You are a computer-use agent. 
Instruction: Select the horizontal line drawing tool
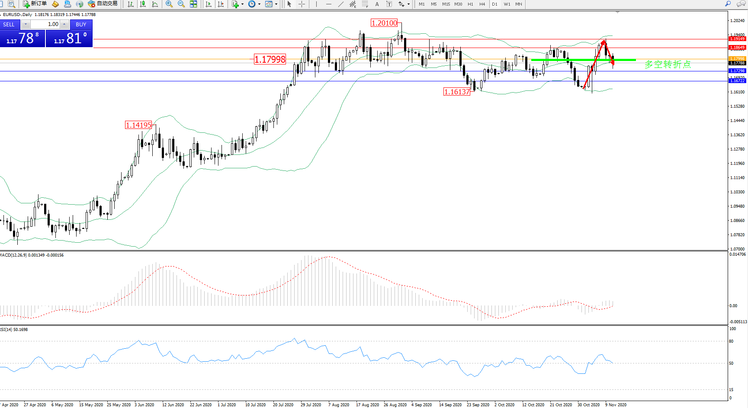tap(329, 4)
